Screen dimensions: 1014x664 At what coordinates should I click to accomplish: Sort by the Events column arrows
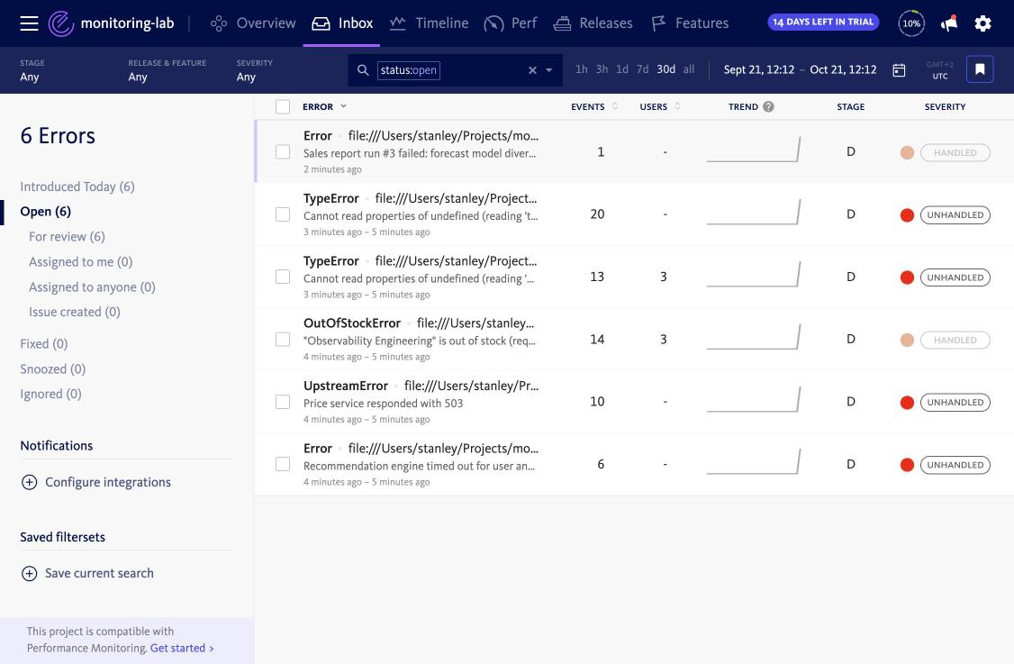point(615,106)
